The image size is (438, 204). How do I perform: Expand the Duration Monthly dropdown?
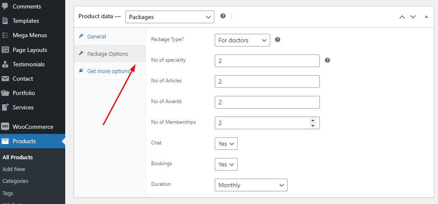point(251,185)
